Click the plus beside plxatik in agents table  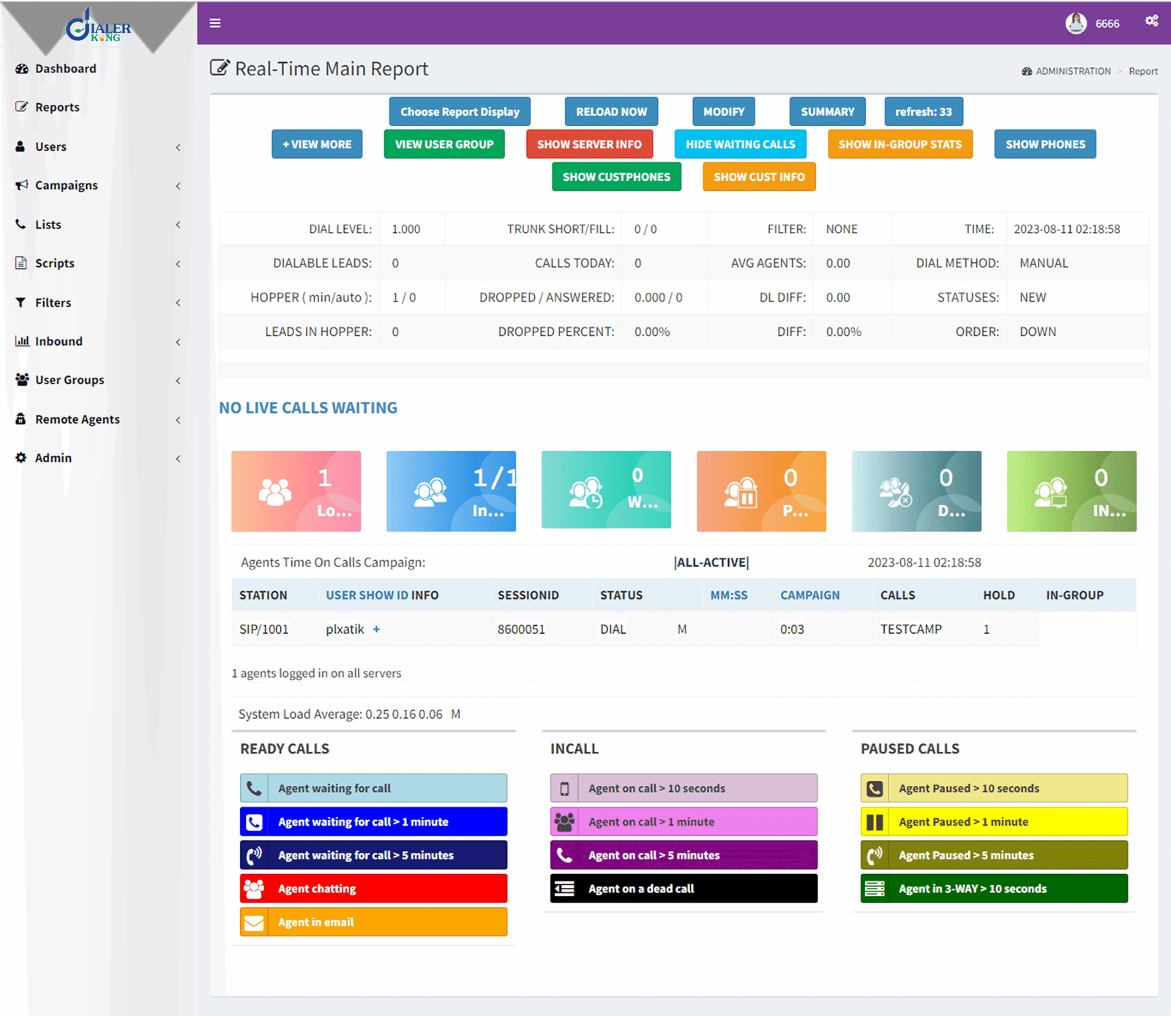coord(376,629)
